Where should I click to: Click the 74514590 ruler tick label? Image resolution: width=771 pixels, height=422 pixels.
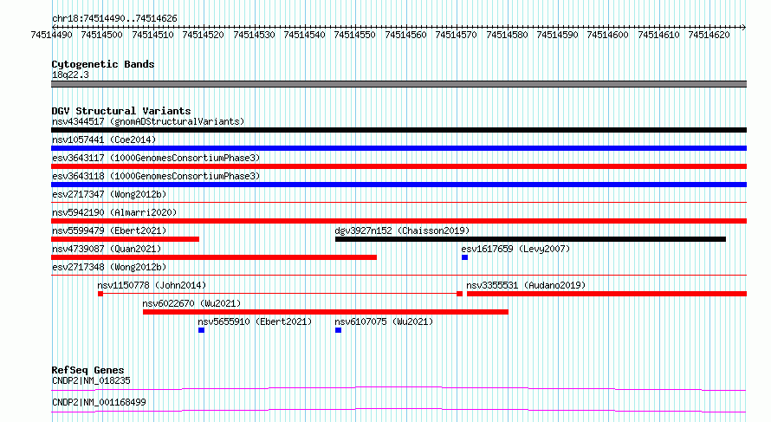[x=557, y=35]
